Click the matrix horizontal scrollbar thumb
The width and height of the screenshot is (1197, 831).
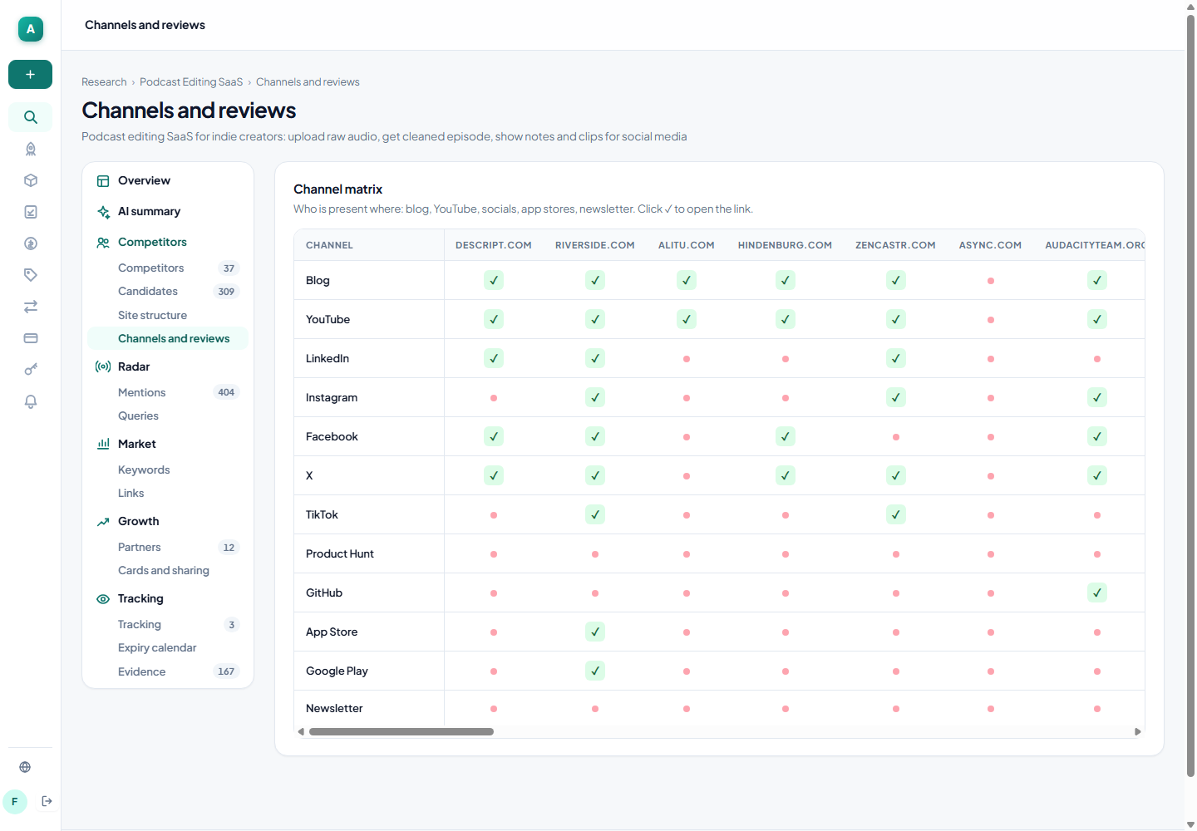(401, 732)
